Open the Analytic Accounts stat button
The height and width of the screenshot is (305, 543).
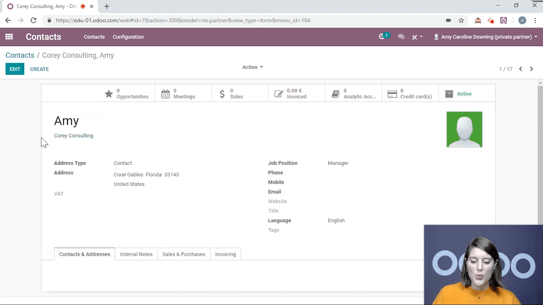pos(353,94)
